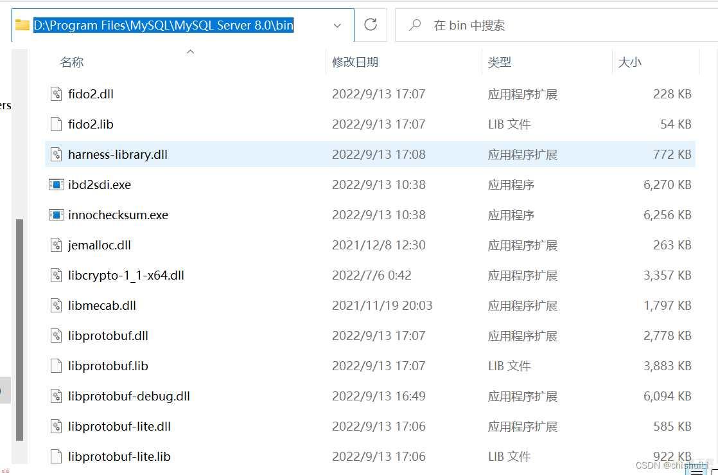Select file name libprotobuf.dll
This screenshot has width=718, height=475.
pyautogui.click(x=108, y=336)
